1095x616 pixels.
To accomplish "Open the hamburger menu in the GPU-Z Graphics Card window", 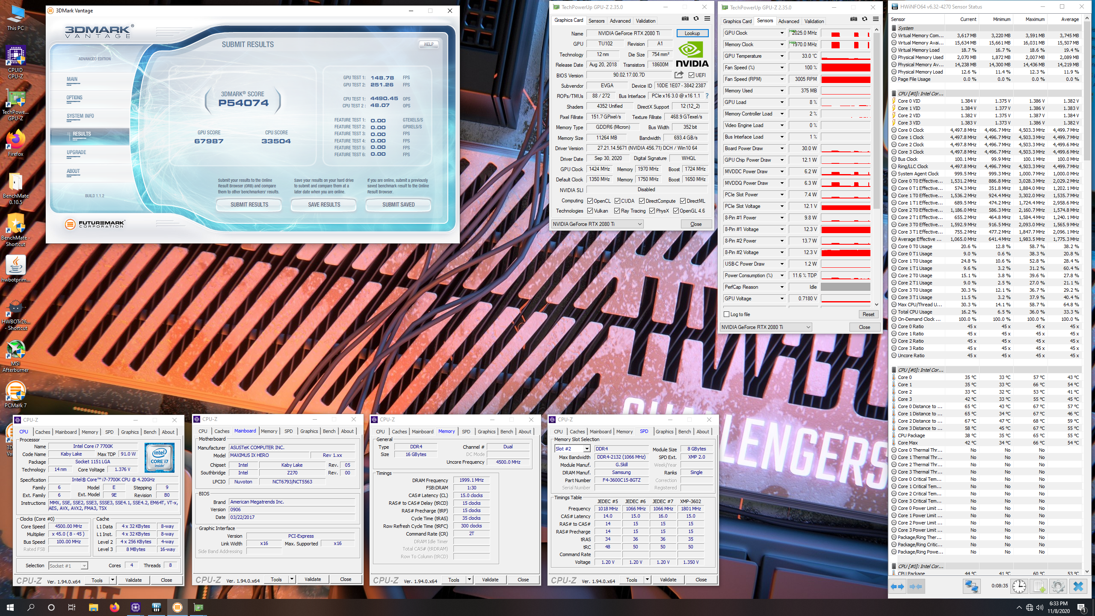I will 707,19.
